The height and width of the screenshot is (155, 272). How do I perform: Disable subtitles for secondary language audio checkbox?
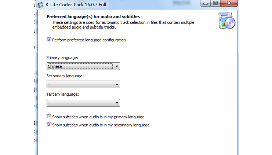(49, 125)
